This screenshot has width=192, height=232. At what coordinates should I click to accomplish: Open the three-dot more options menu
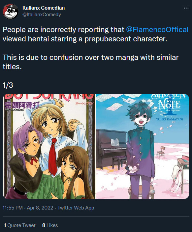tap(186, 8)
